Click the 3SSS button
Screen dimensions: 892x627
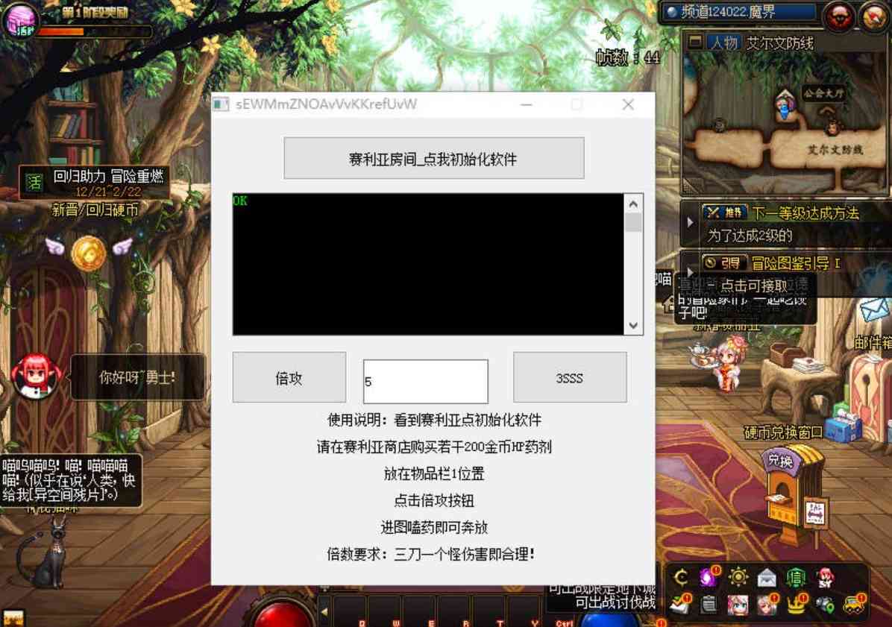[570, 377]
